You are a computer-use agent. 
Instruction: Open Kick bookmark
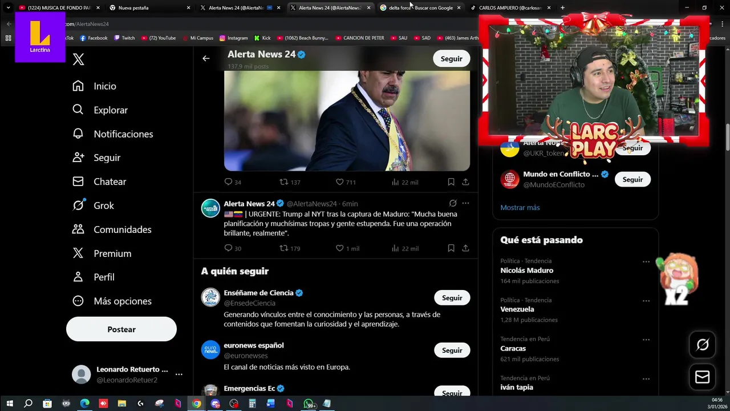[x=262, y=38]
